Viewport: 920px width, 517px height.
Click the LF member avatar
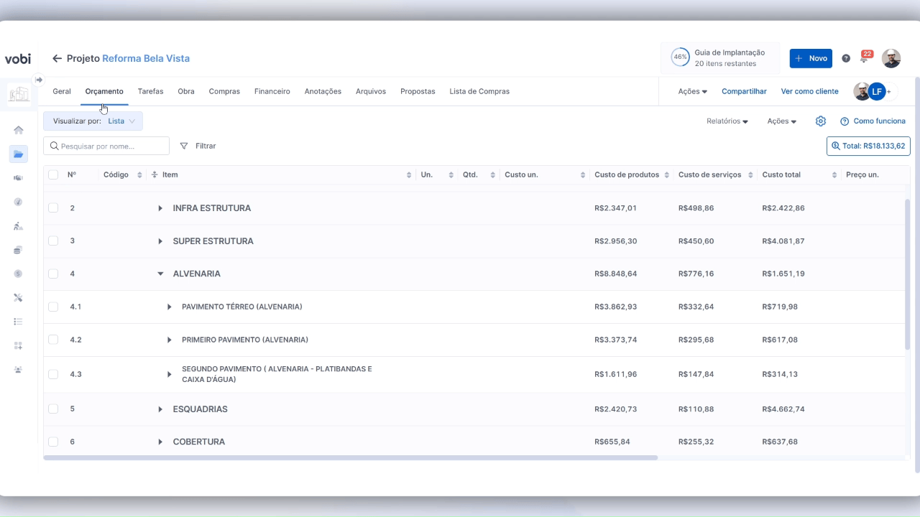pyautogui.click(x=876, y=91)
